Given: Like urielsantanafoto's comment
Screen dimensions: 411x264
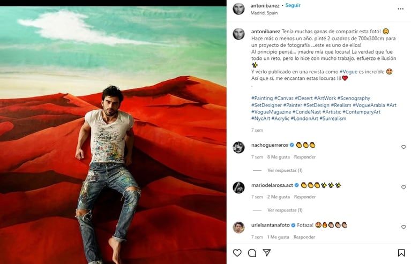Looking at the screenshot, I should pos(403,227).
